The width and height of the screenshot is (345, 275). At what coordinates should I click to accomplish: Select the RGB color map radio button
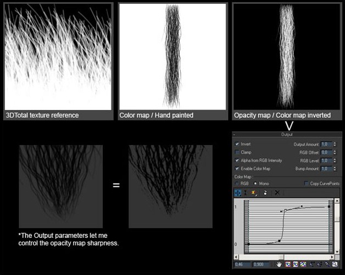tap(237, 184)
